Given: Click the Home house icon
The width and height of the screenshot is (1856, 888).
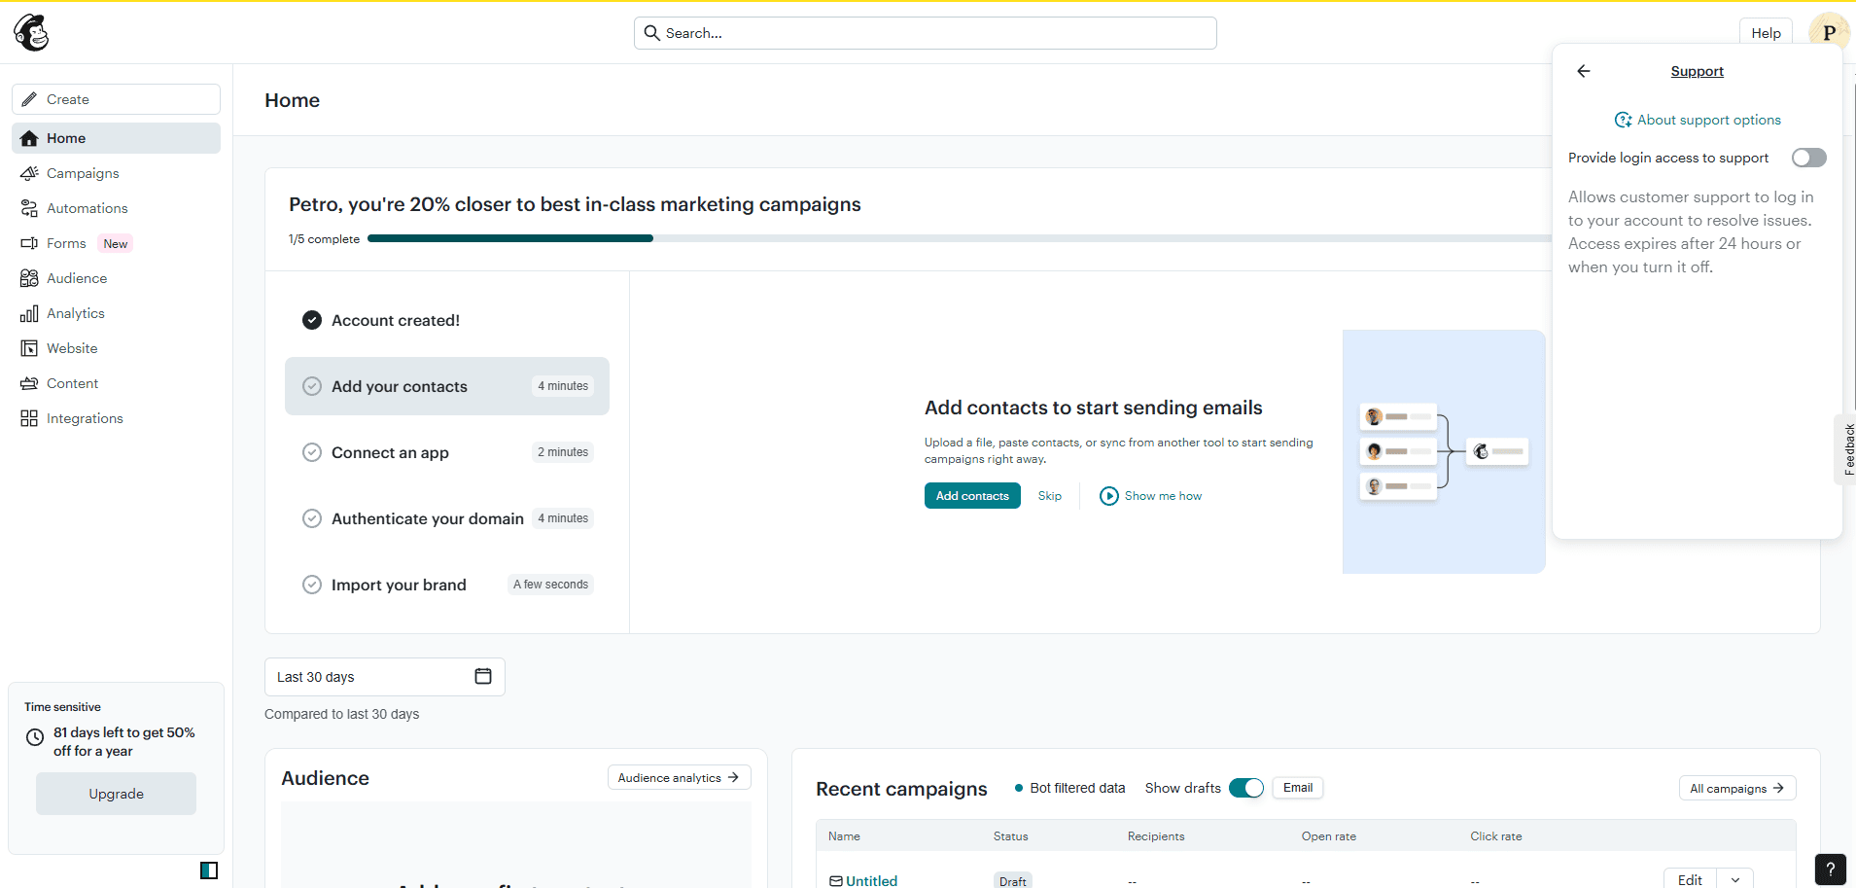Looking at the screenshot, I should click(29, 138).
